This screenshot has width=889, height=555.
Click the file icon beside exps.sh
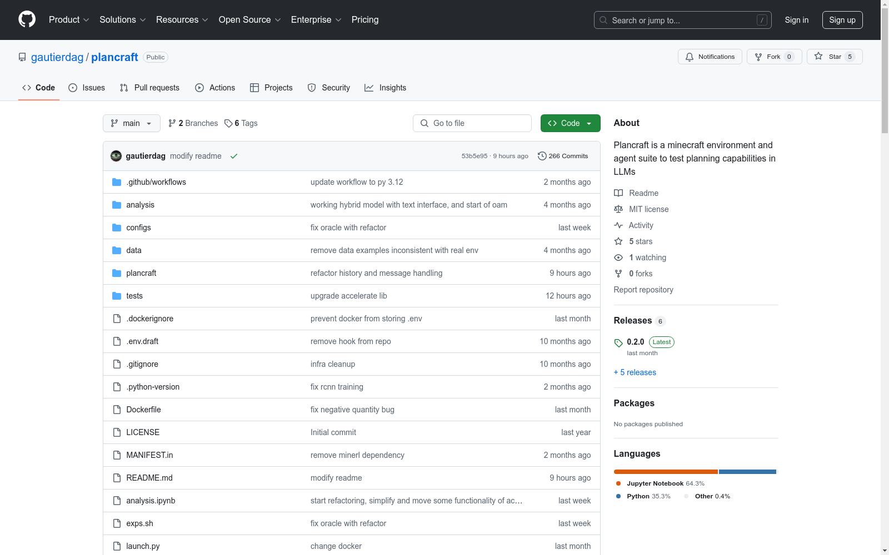(x=117, y=523)
